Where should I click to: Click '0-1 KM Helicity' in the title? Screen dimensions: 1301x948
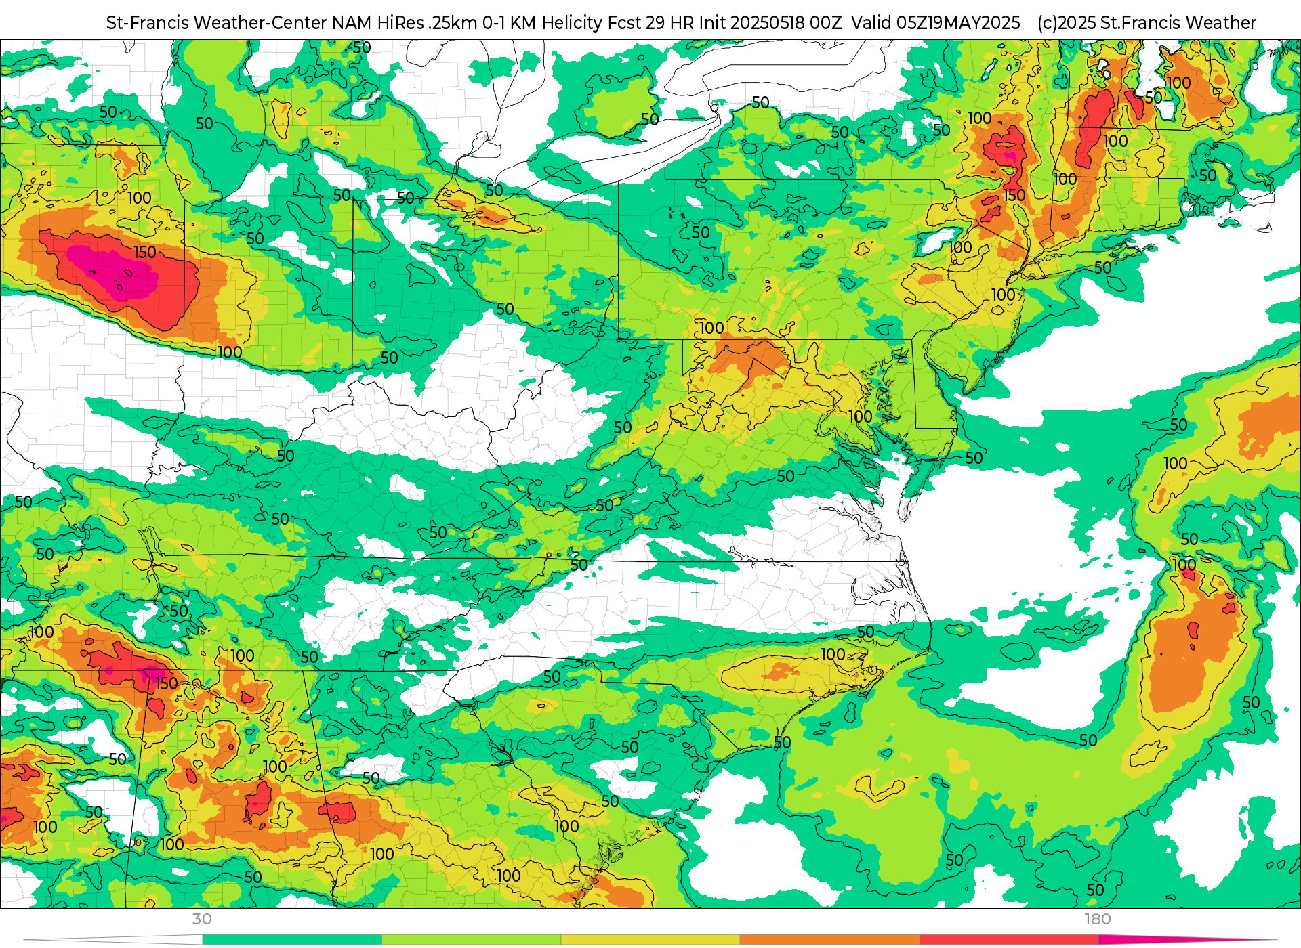pyautogui.click(x=542, y=23)
